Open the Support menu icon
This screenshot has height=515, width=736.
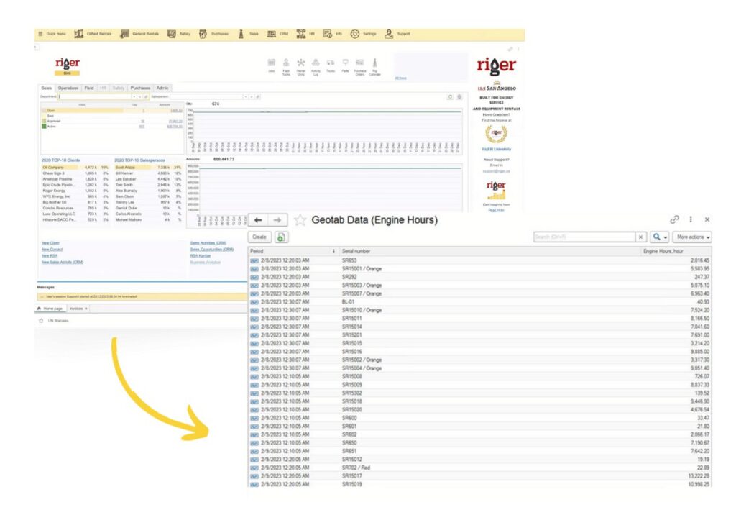click(389, 34)
